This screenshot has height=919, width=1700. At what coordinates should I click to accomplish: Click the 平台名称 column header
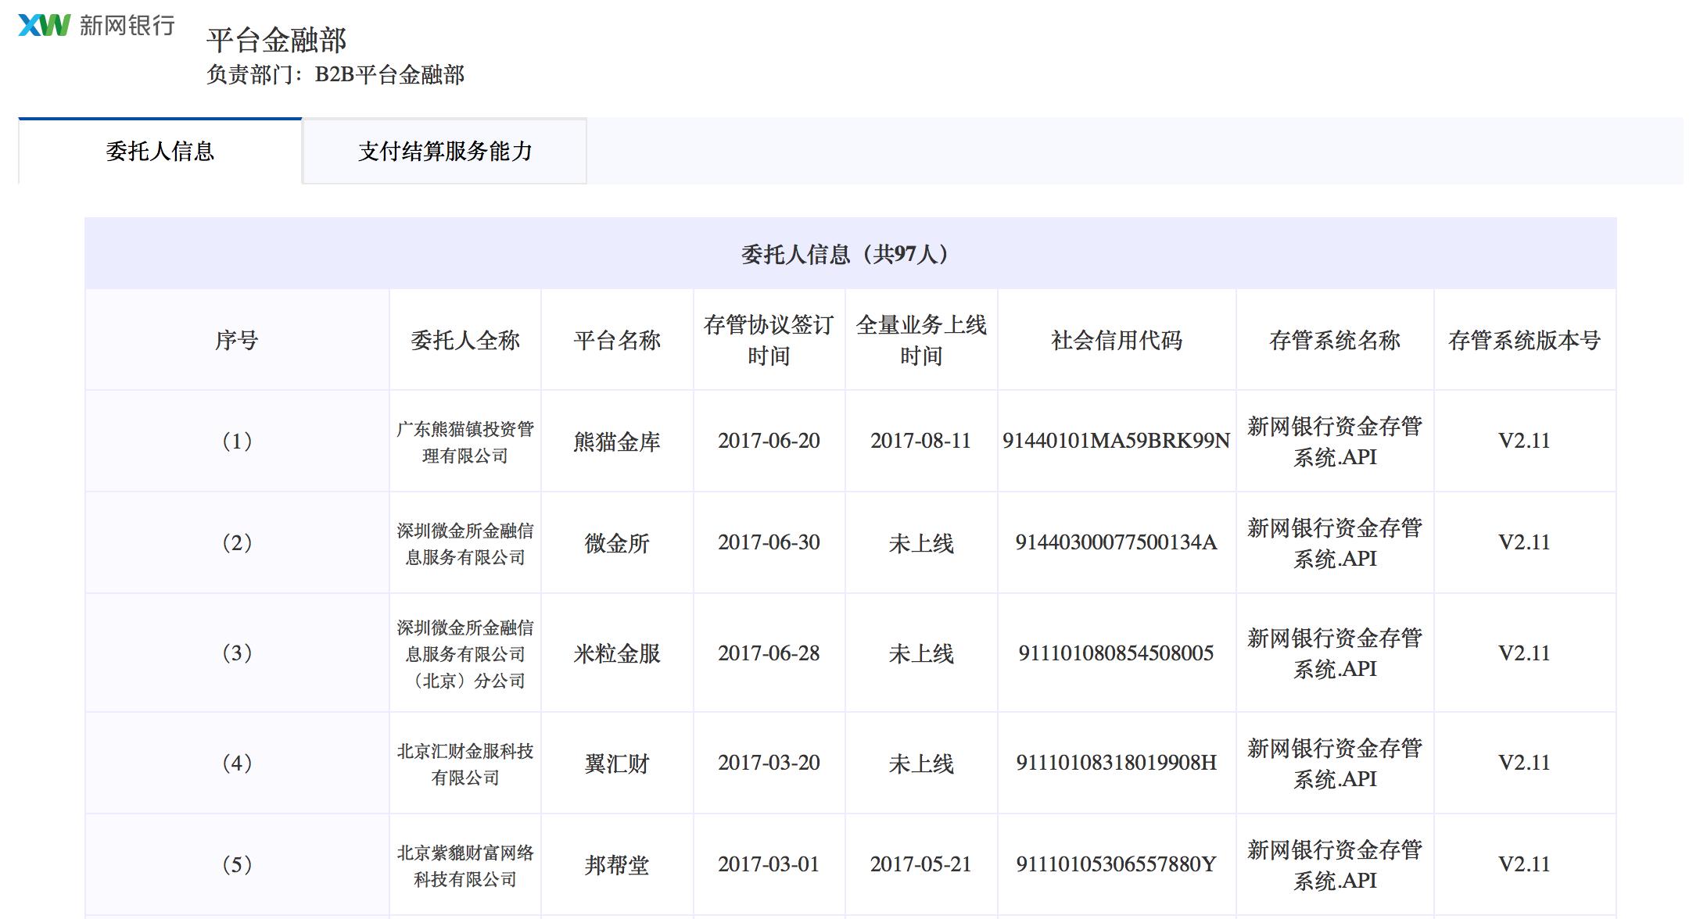coord(617,340)
